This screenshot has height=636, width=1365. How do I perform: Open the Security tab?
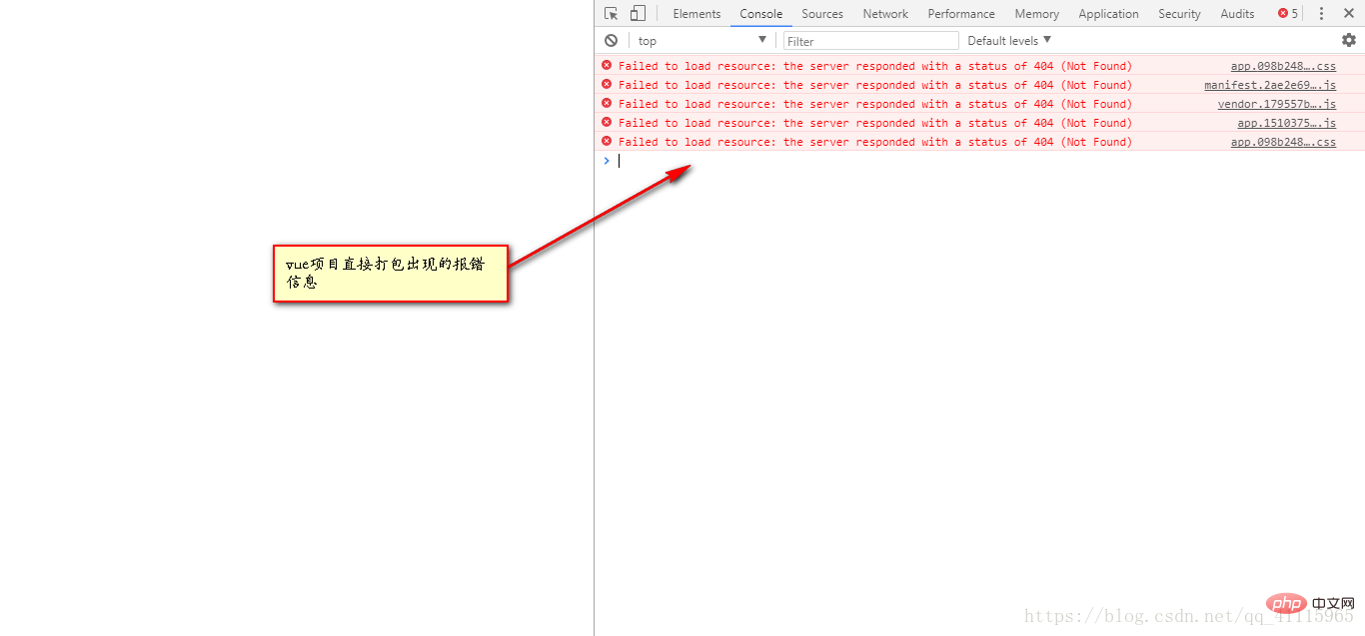(1179, 14)
